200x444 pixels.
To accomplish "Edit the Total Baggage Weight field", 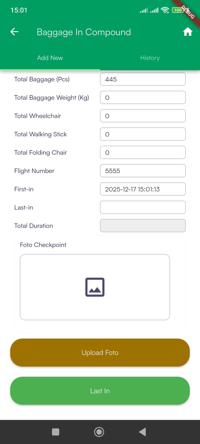I will pyautogui.click(x=143, y=98).
